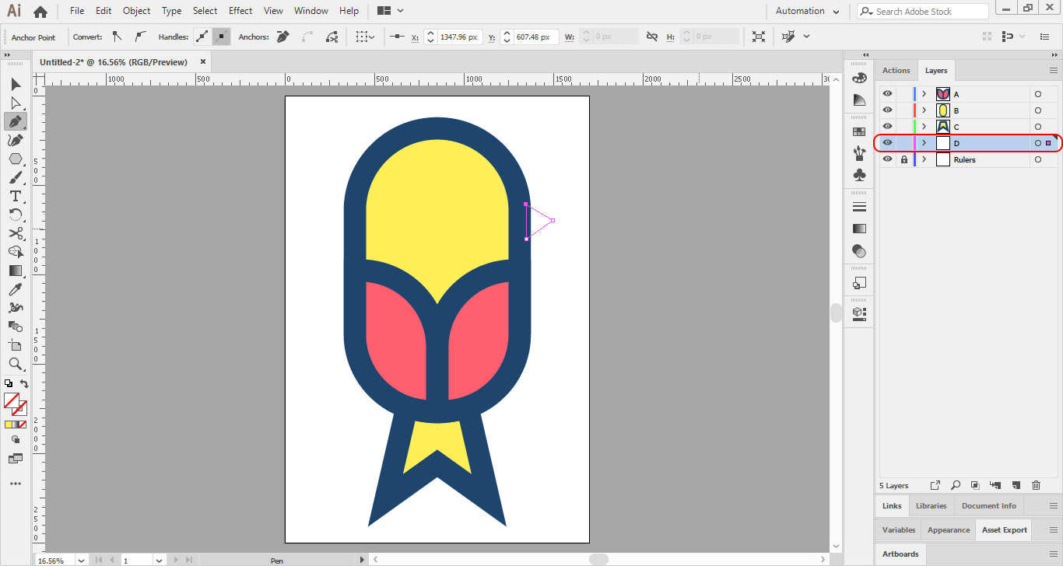The image size is (1063, 566).
Task: Select the Shape Builder tool
Action: tap(16, 252)
